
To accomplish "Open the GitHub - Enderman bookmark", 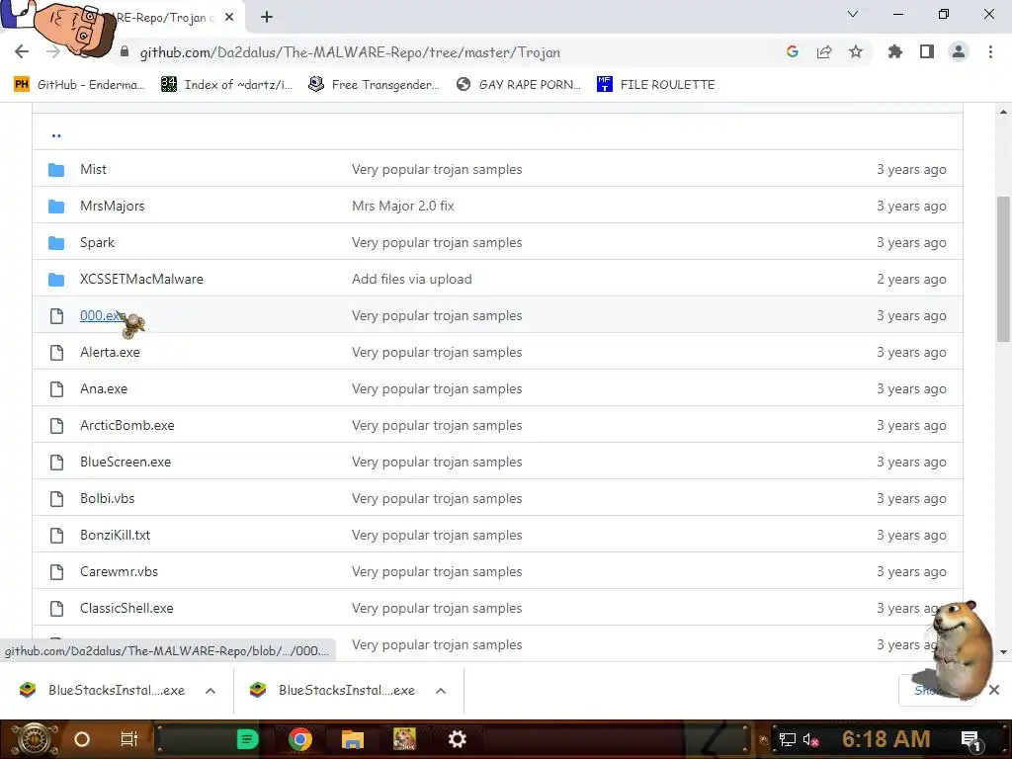I will coord(79,85).
